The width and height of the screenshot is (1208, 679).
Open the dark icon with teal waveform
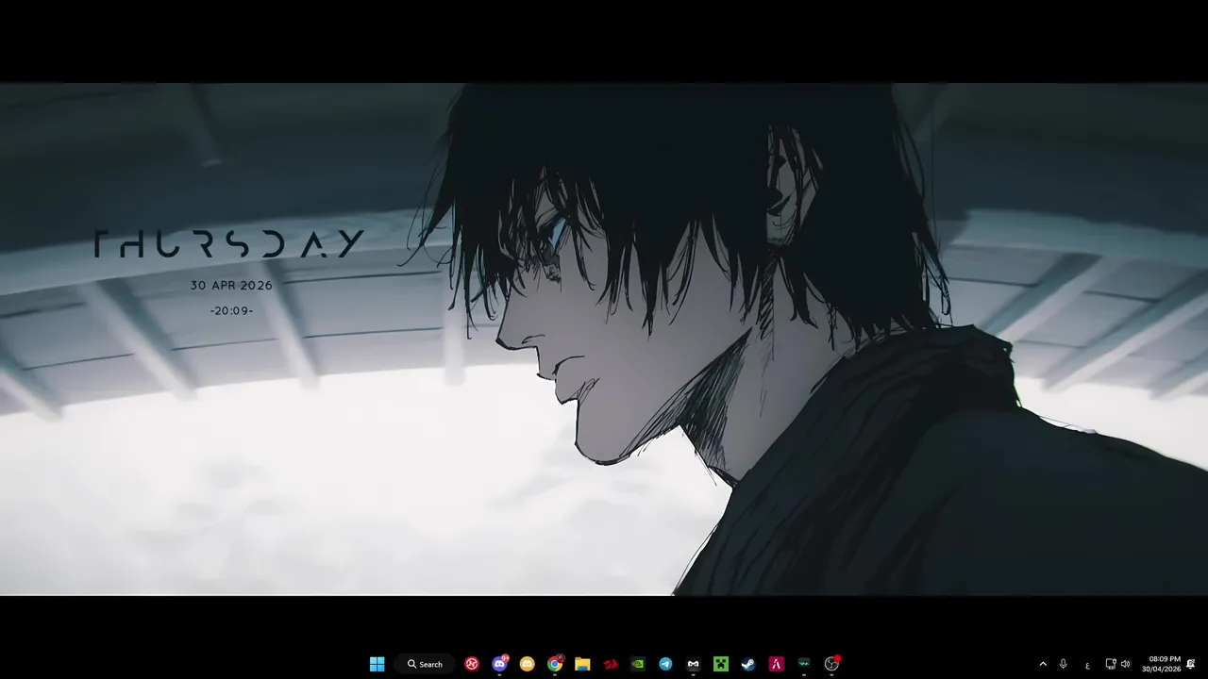tap(804, 664)
